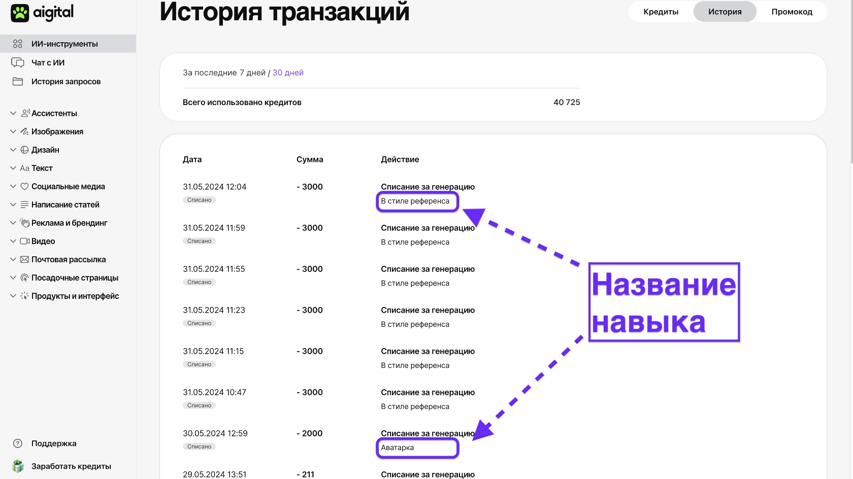
Task: Click the - 2000 amount cell
Action: (310, 433)
